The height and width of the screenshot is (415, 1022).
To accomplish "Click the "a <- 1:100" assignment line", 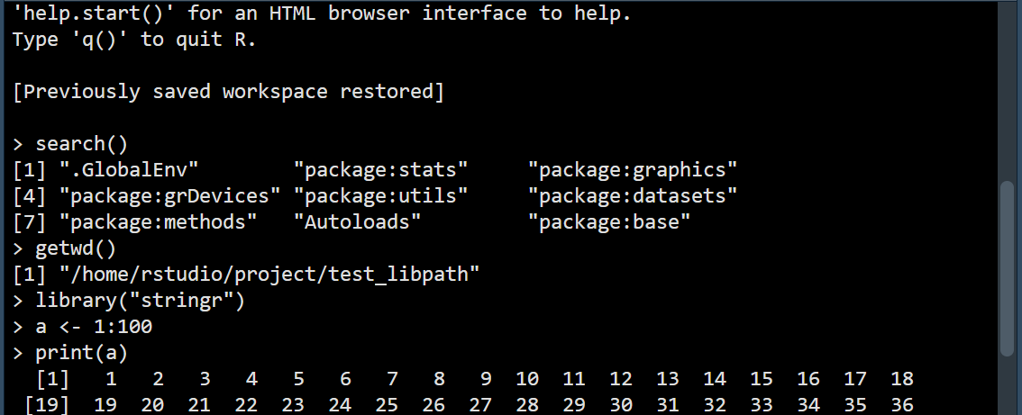I will click(x=94, y=326).
